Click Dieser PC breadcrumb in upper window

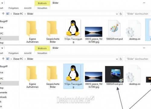point(18,14)
